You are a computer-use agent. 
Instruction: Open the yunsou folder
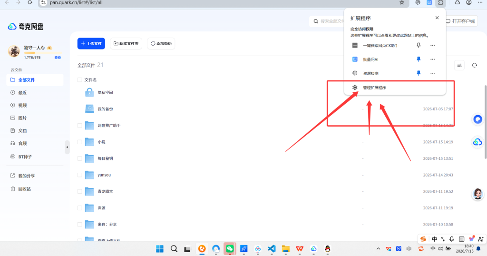click(x=104, y=175)
